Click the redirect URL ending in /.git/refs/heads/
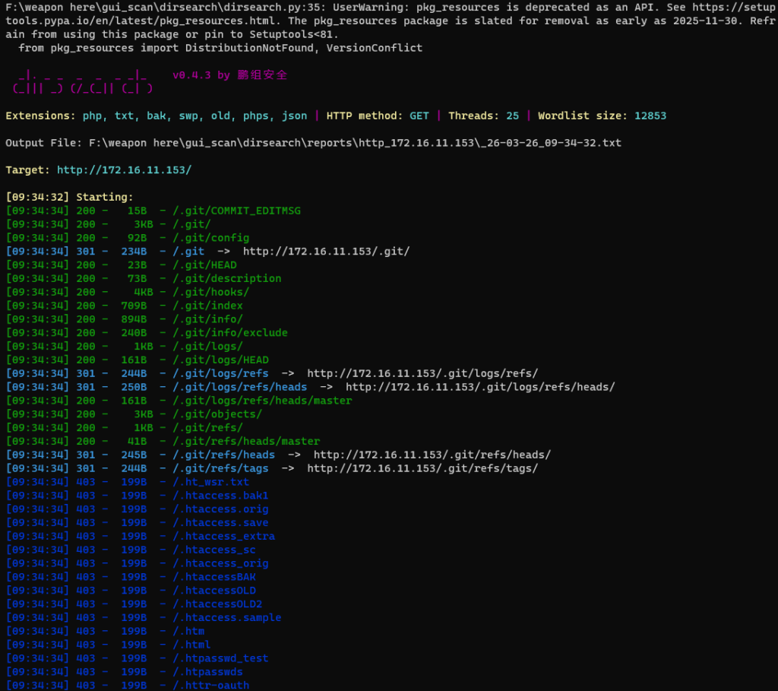The image size is (778, 691). point(432,455)
